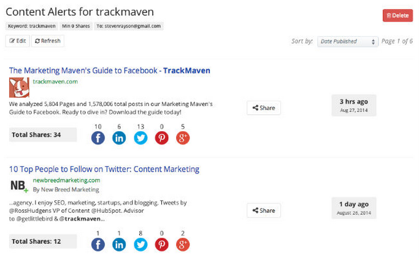Visit newbreedmarketing.com source link
The width and height of the screenshot is (419, 261).
[66, 180]
